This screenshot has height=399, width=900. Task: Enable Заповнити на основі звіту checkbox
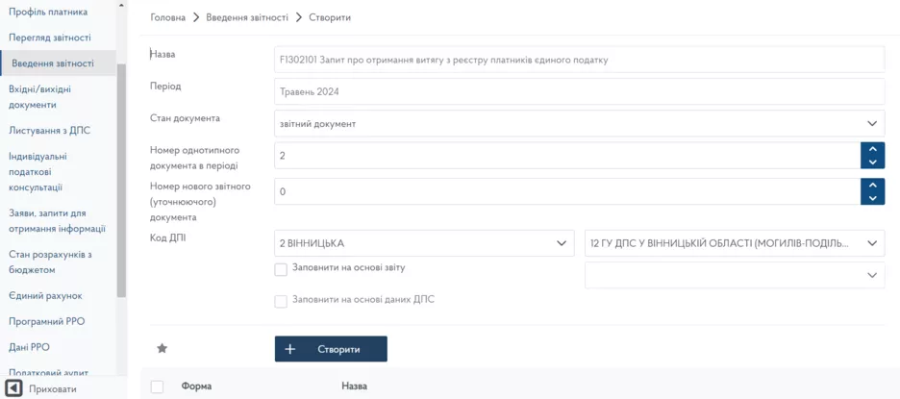point(281,269)
